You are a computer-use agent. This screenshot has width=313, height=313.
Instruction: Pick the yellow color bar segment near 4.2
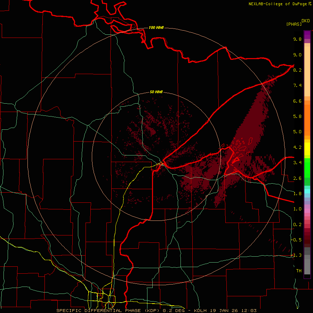point(307,149)
